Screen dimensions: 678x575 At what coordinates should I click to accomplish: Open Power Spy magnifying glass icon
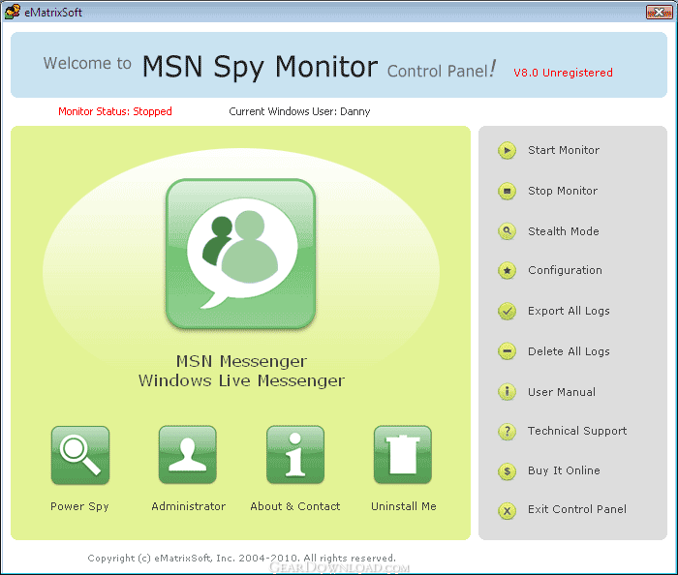pyautogui.click(x=80, y=455)
